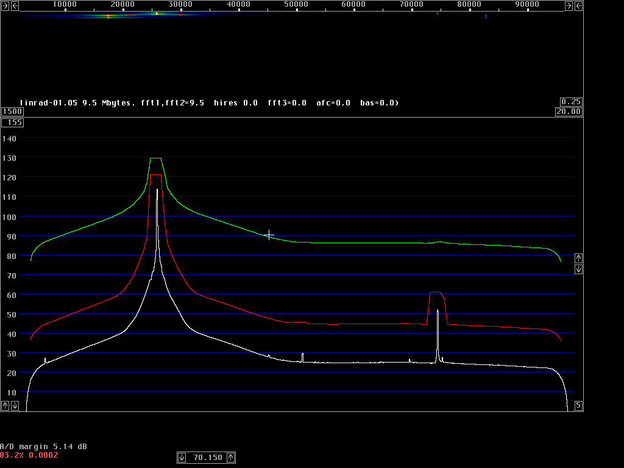Click the tip of the main white carrier peak
This screenshot has width=624, height=468.
tap(157, 190)
